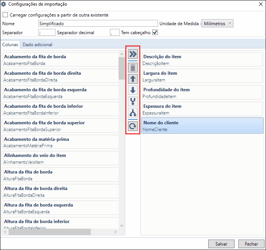
Task: Click the Separador input field
Action: point(47,32)
